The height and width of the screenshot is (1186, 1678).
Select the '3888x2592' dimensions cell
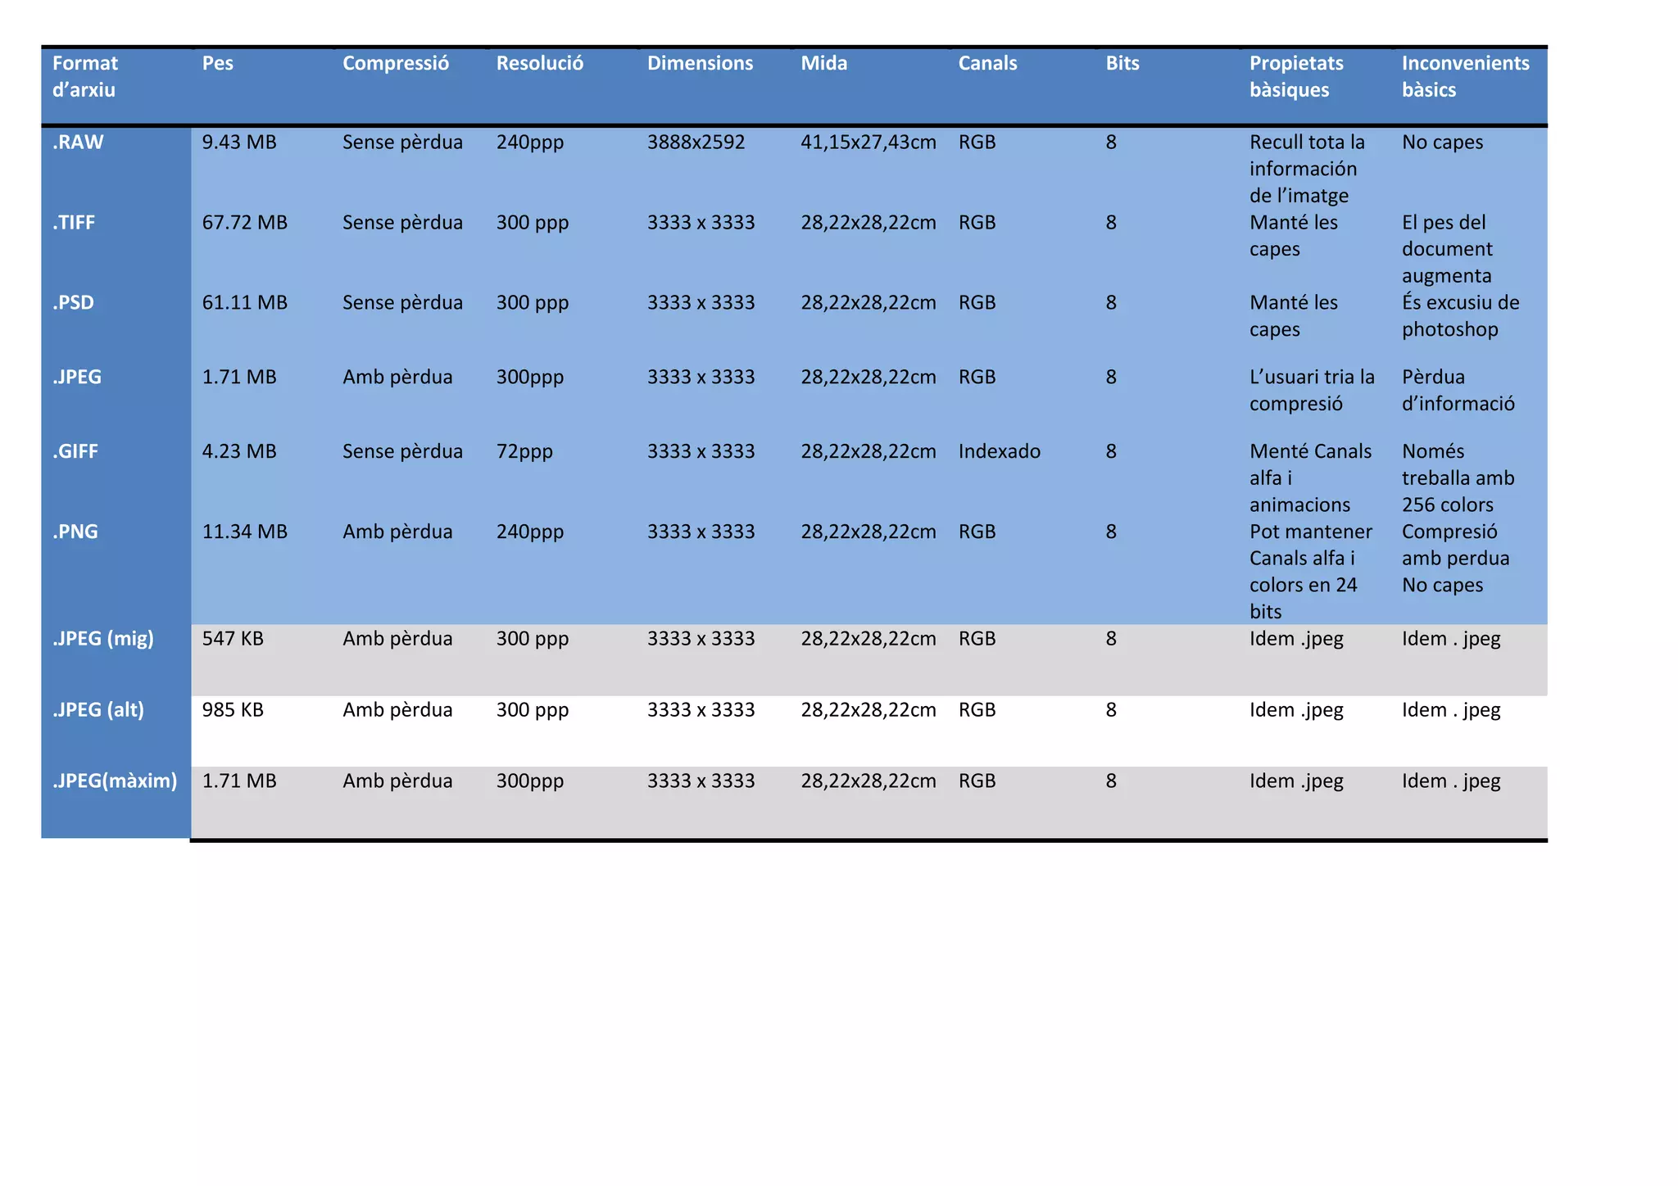(696, 142)
